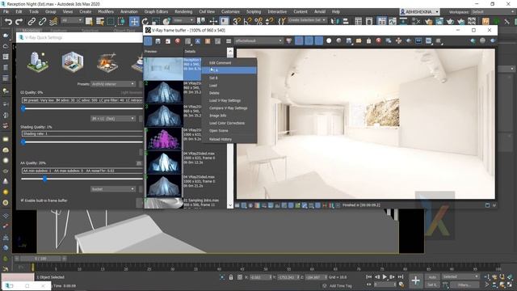
Task: Open the Bucket sampler dropdown
Action: [x=113, y=189]
